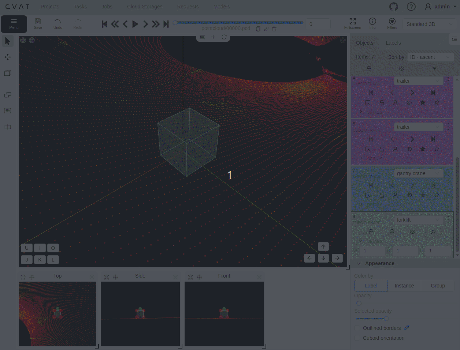Open the admin user menu
Screen dimensions: 460x350
[441, 7]
